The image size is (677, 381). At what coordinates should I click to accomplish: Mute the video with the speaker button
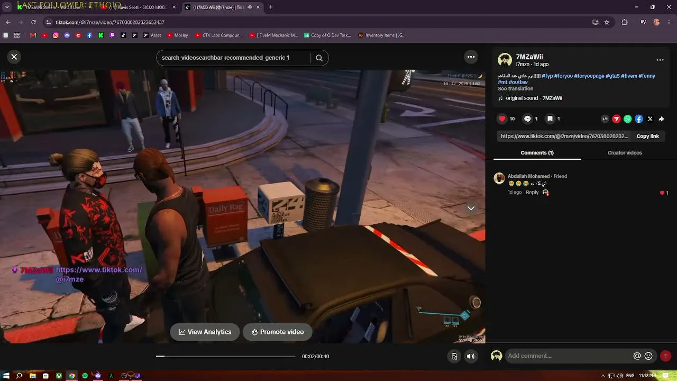pos(471,356)
